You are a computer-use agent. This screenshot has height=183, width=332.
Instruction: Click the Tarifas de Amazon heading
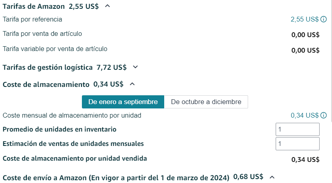tap(34, 6)
